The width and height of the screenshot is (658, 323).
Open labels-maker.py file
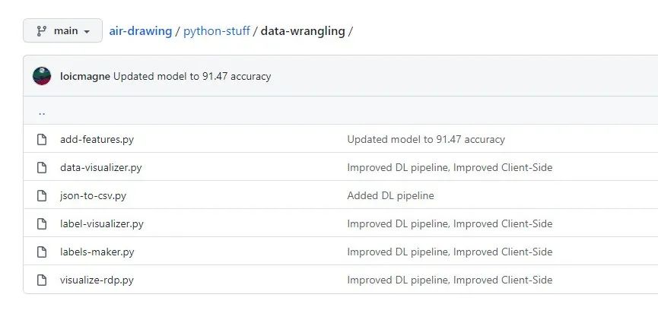click(x=97, y=252)
